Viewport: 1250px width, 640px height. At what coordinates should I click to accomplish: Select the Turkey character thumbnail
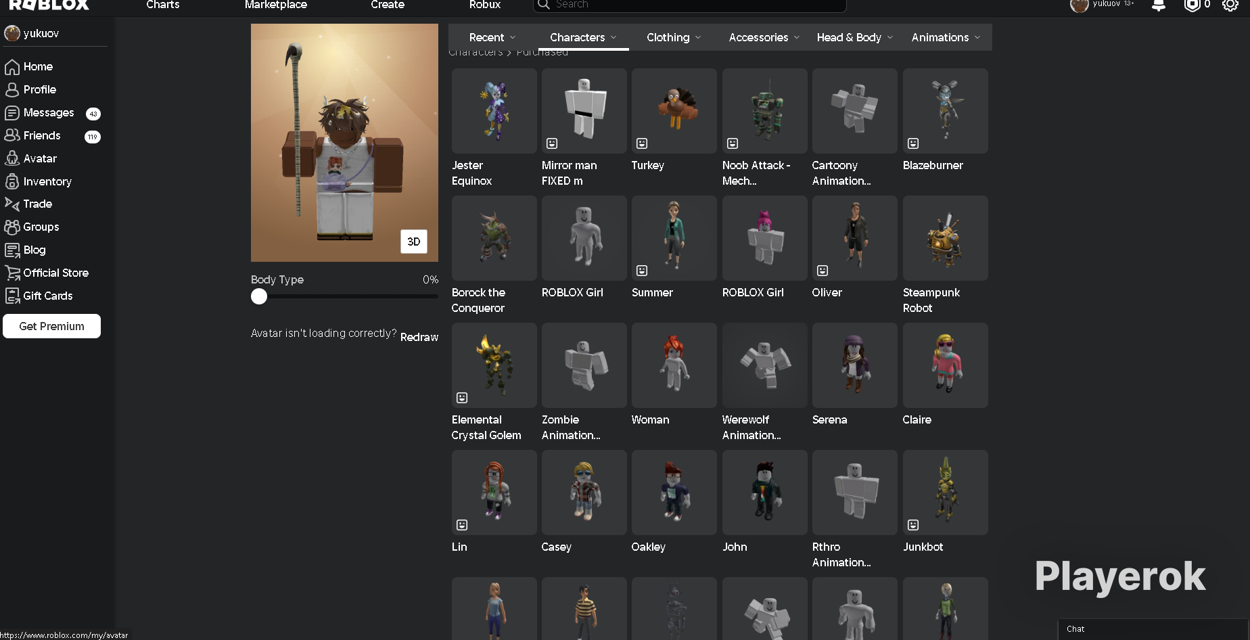674,111
